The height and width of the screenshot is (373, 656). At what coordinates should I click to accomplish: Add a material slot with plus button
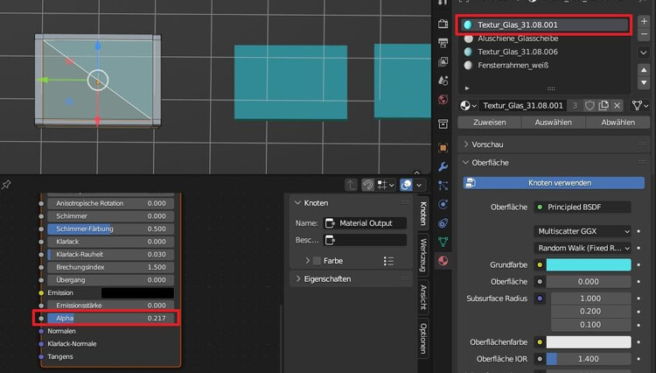tap(645, 21)
